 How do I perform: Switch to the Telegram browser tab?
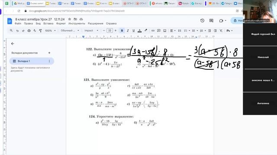point(226,3)
